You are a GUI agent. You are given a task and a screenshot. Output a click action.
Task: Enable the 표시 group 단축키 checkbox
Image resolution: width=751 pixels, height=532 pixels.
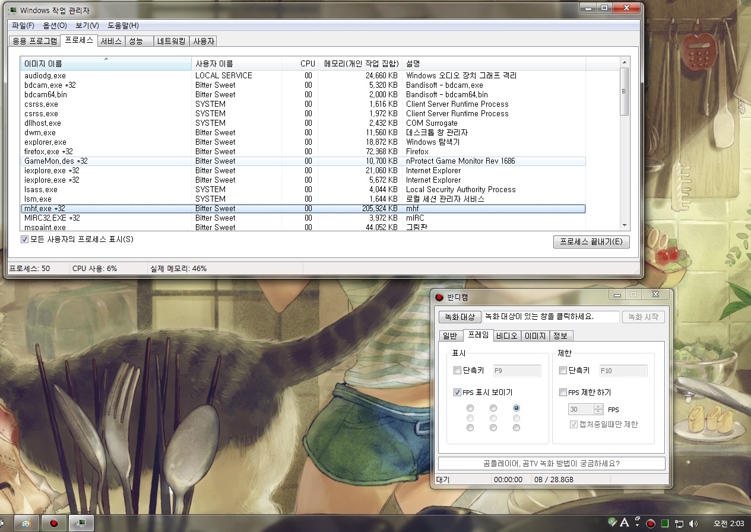click(x=457, y=371)
